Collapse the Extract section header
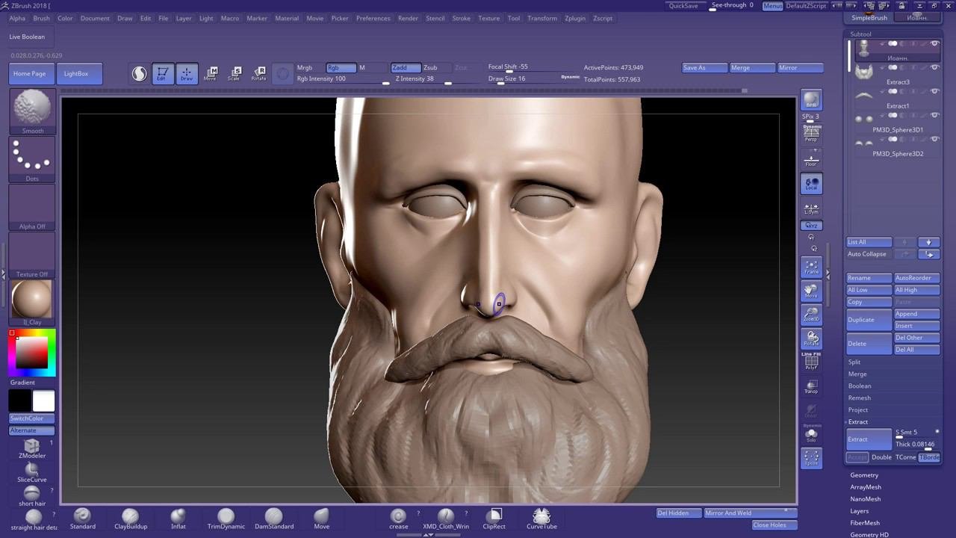 pos(858,422)
